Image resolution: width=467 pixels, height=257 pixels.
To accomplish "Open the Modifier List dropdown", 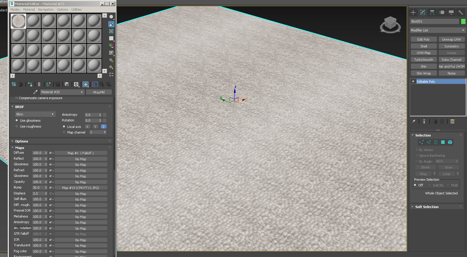I will pos(438,30).
